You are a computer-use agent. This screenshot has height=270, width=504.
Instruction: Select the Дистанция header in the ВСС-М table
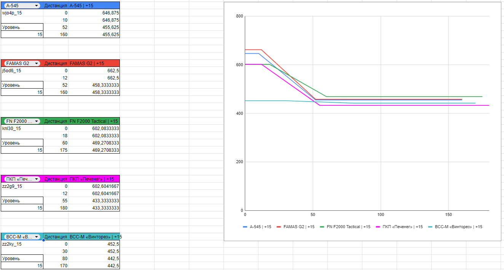(x=56, y=237)
